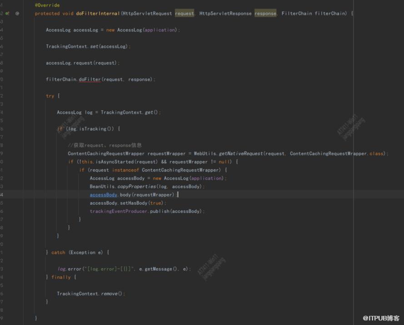
Task: Click the override gutter icon beside doFilterInternal
Action: click(x=7, y=13)
